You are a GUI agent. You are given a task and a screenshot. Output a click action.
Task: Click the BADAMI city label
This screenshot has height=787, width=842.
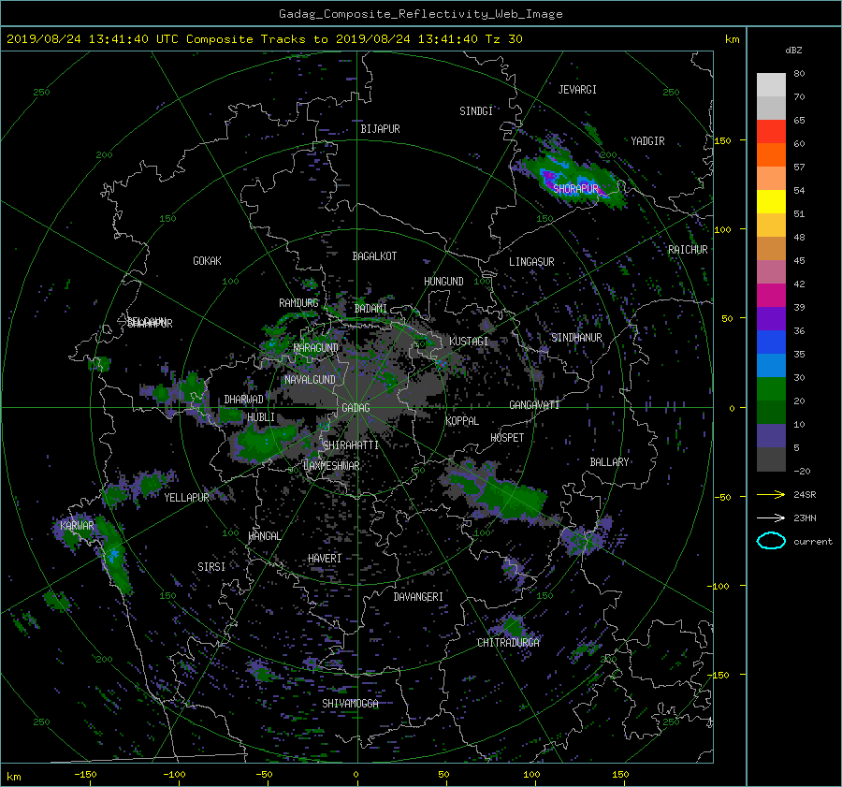(370, 309)
